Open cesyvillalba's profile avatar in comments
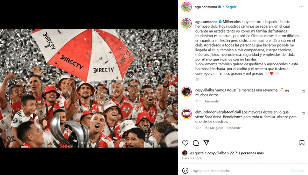 tap(186, 92)
